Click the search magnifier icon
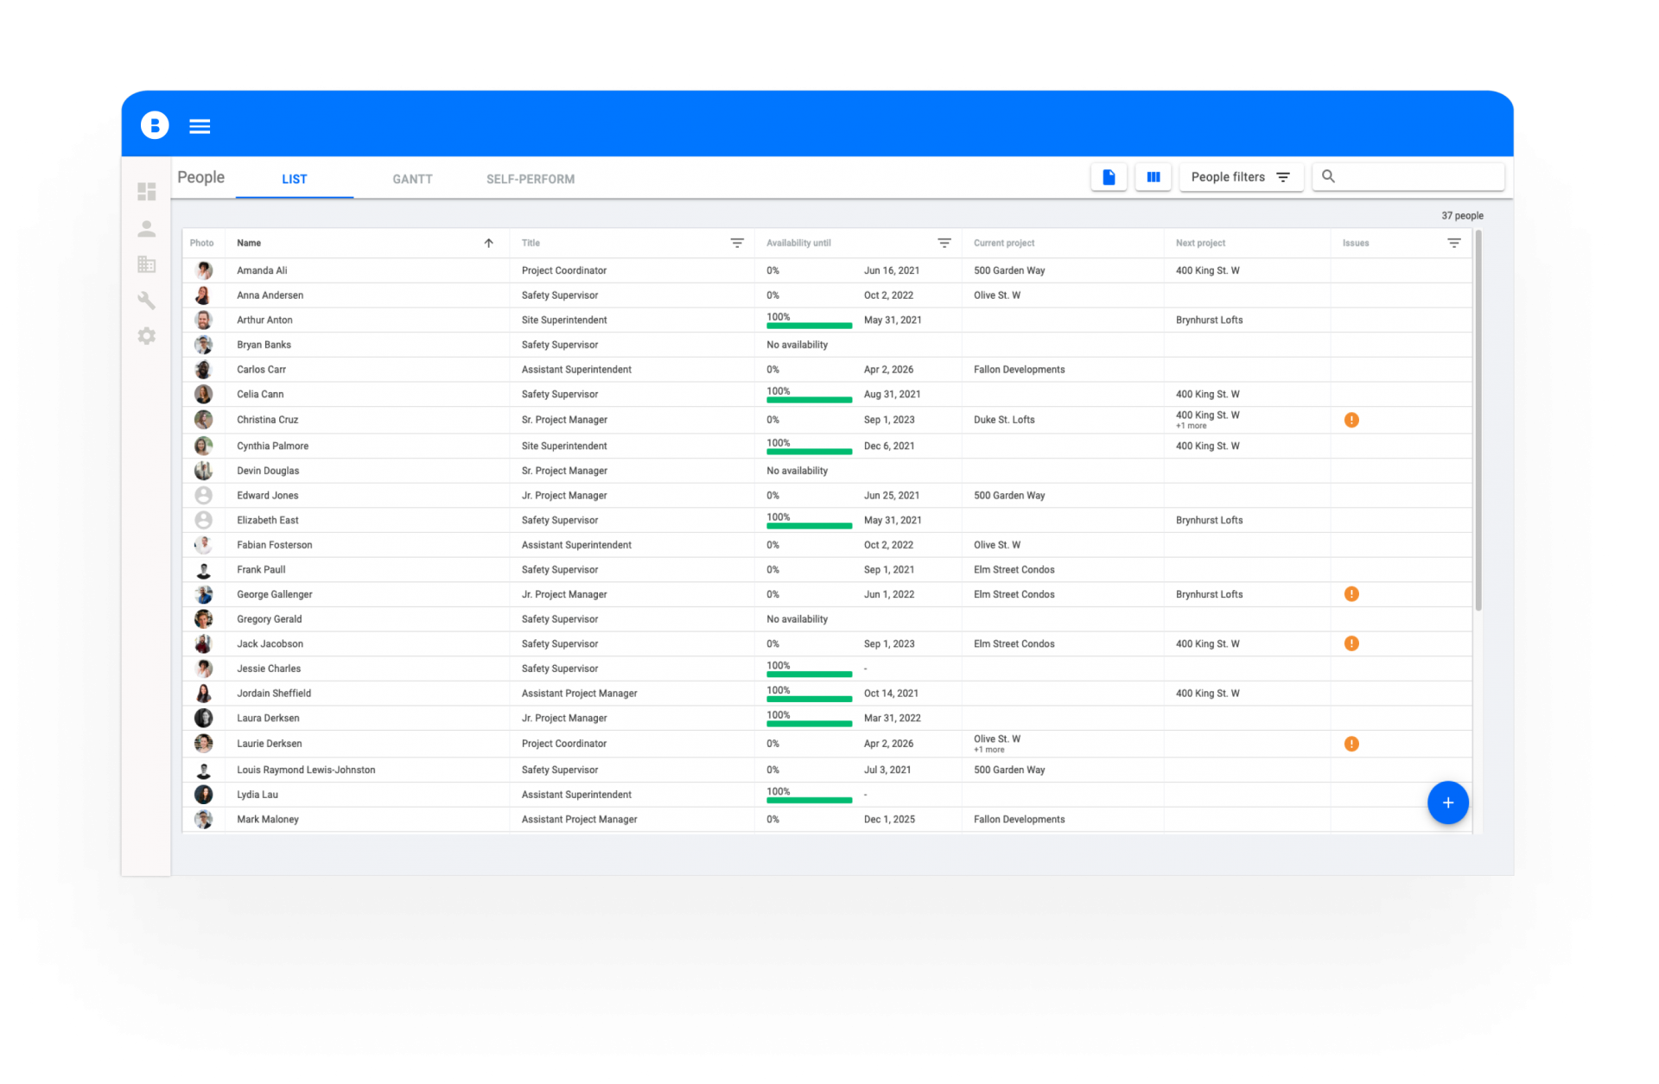 (1328, 176)
